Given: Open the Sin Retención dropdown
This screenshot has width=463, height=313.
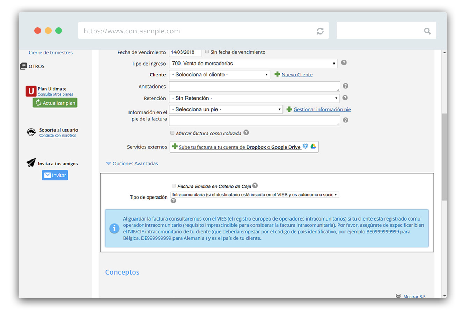Looking at the screenshot, I should click(x=254, y=98).
